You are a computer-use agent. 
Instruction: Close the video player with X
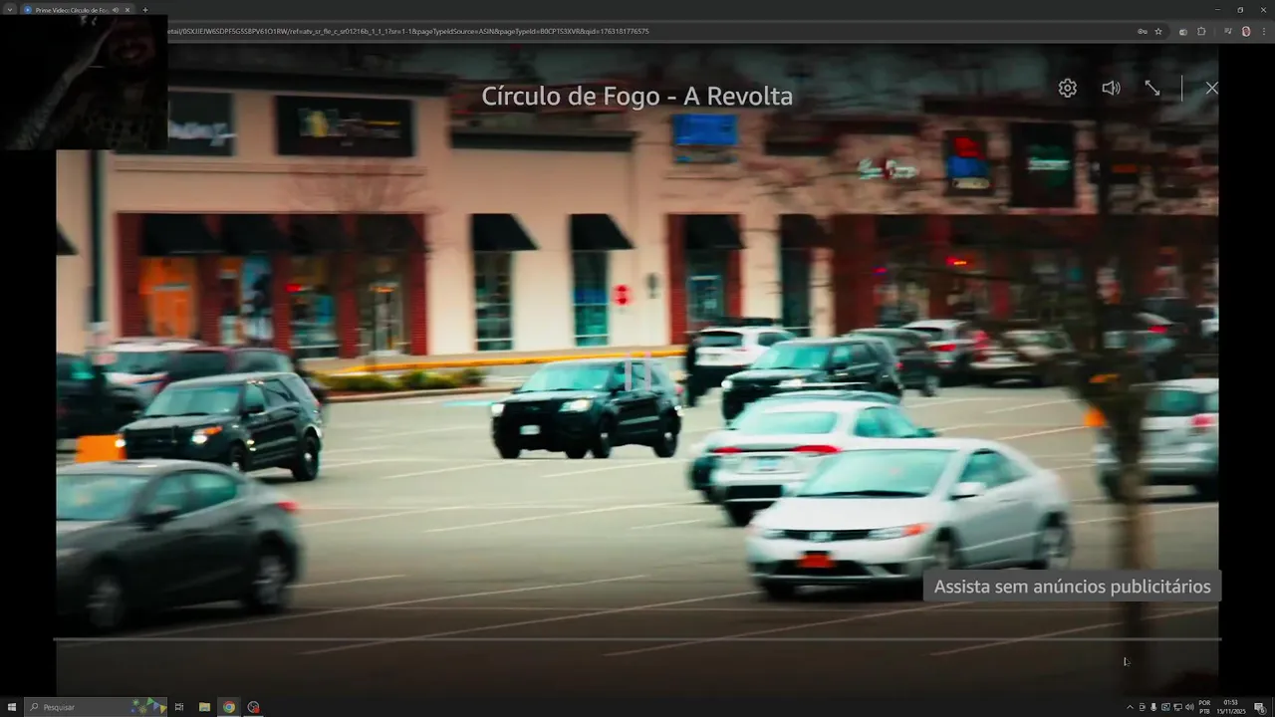tap(1211, 88)
